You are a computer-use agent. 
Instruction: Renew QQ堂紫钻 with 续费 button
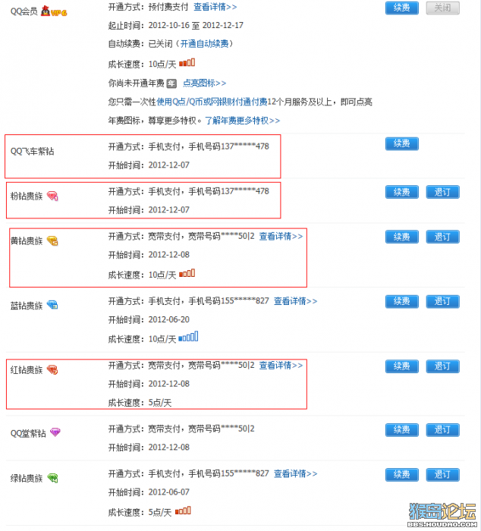point(402,430)
